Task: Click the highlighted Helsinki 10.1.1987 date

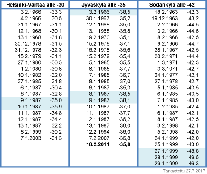Action: pos(30,107)
